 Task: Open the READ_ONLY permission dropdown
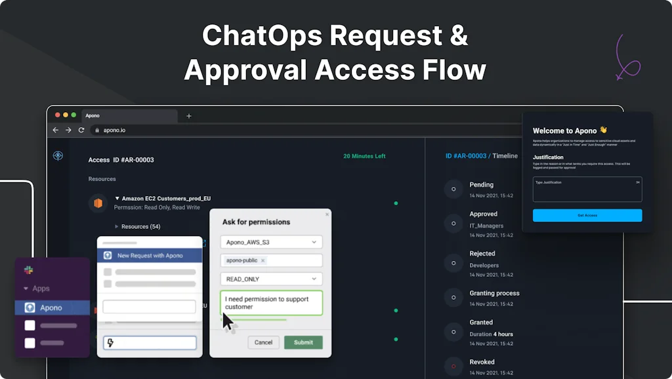(271, 279)
